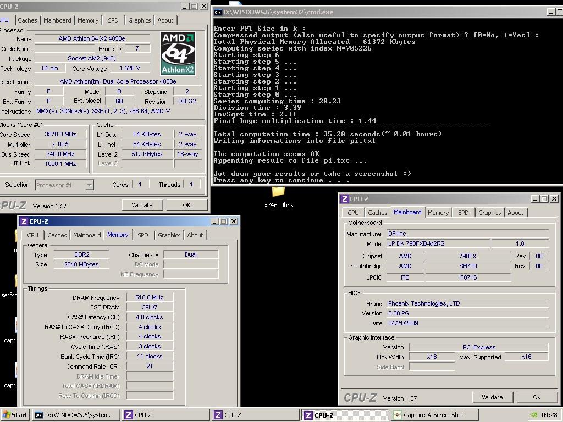Screen dimensions: 563x422
Task: Click the memory Size 2048 MBytes field
Action: [81, 264]
